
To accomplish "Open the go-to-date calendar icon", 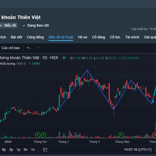I will pos(45,150).
